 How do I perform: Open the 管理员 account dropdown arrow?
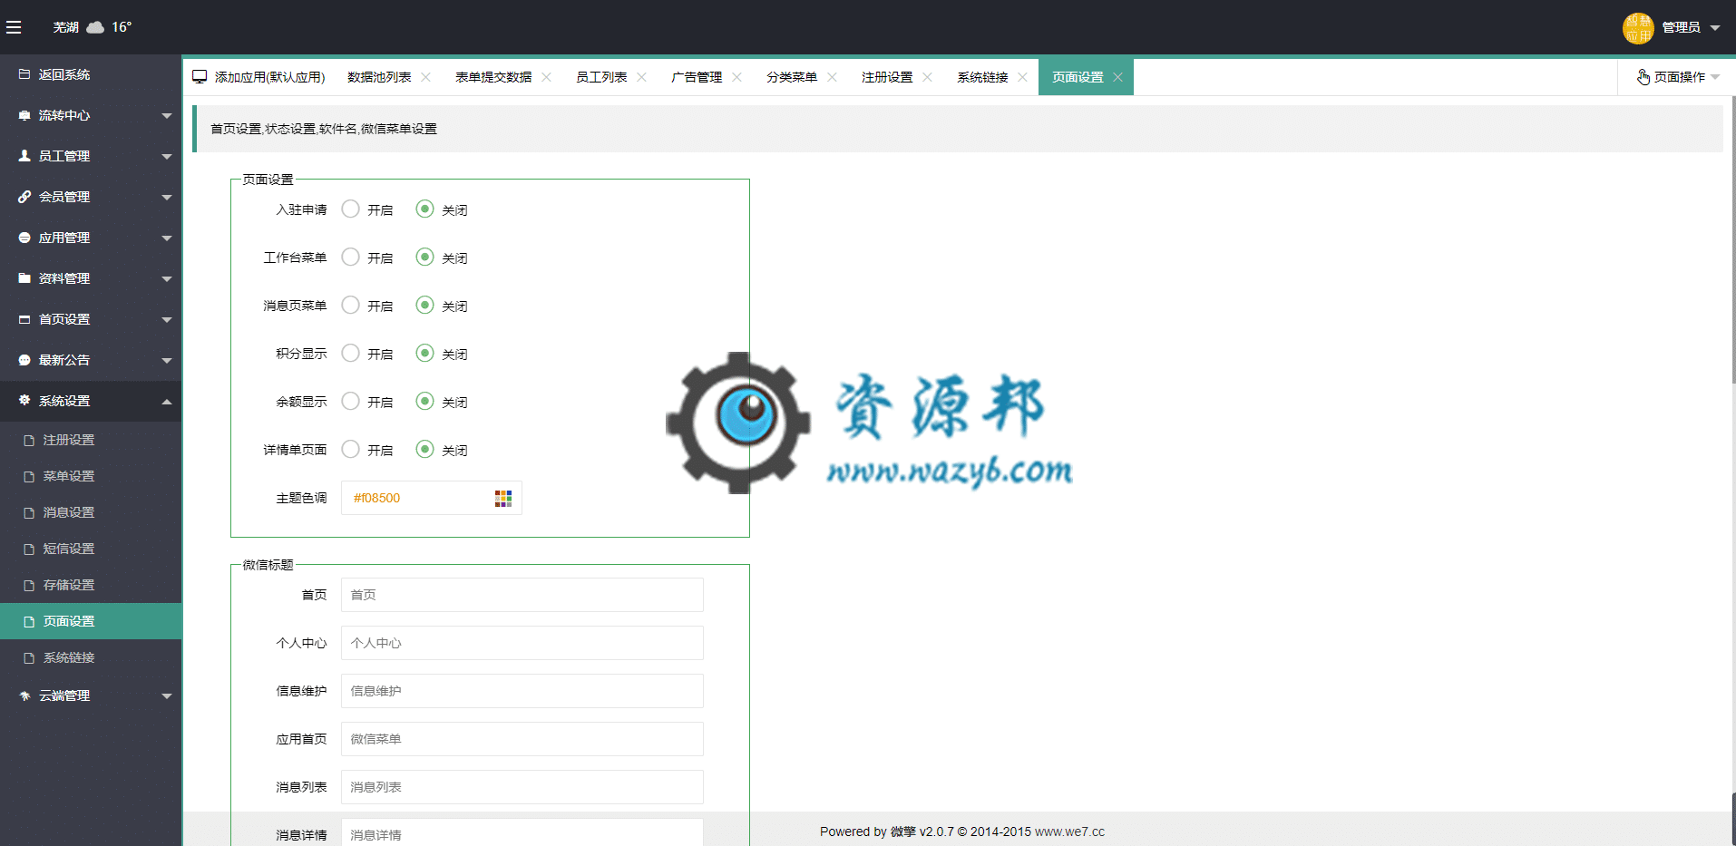(1715, 28)
